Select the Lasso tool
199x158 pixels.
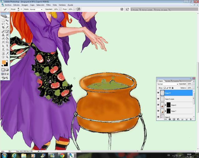[3, 24]
